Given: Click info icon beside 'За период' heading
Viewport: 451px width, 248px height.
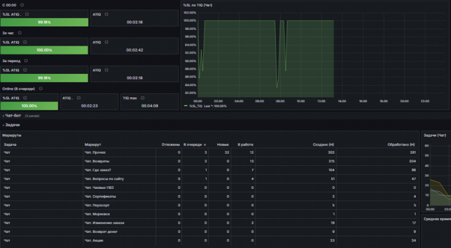Looking at the screenshot, I should point(26,61).
